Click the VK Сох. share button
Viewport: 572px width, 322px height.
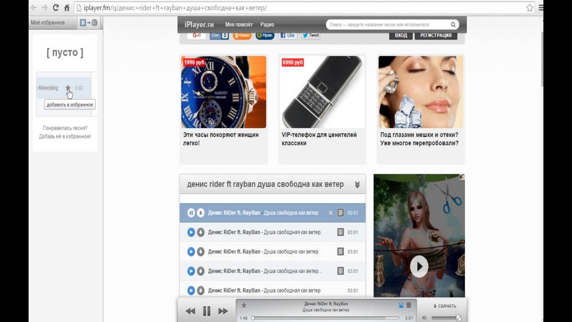pyautogui.click(x=219, y=35)
